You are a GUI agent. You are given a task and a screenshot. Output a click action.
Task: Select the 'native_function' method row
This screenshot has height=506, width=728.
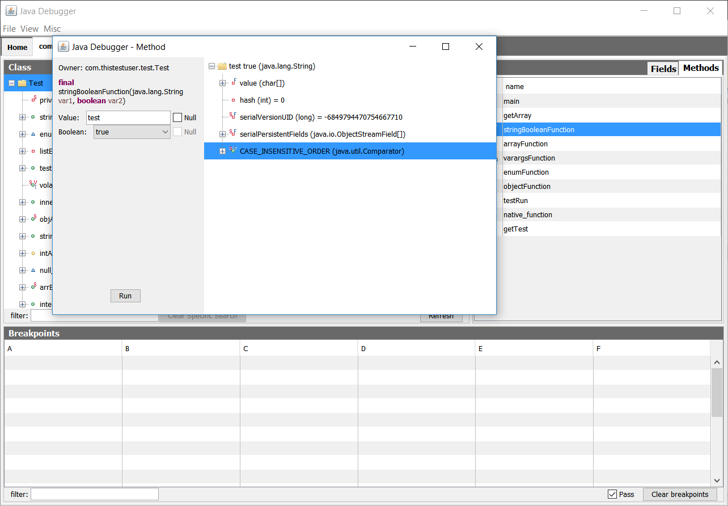pos(611,214)
